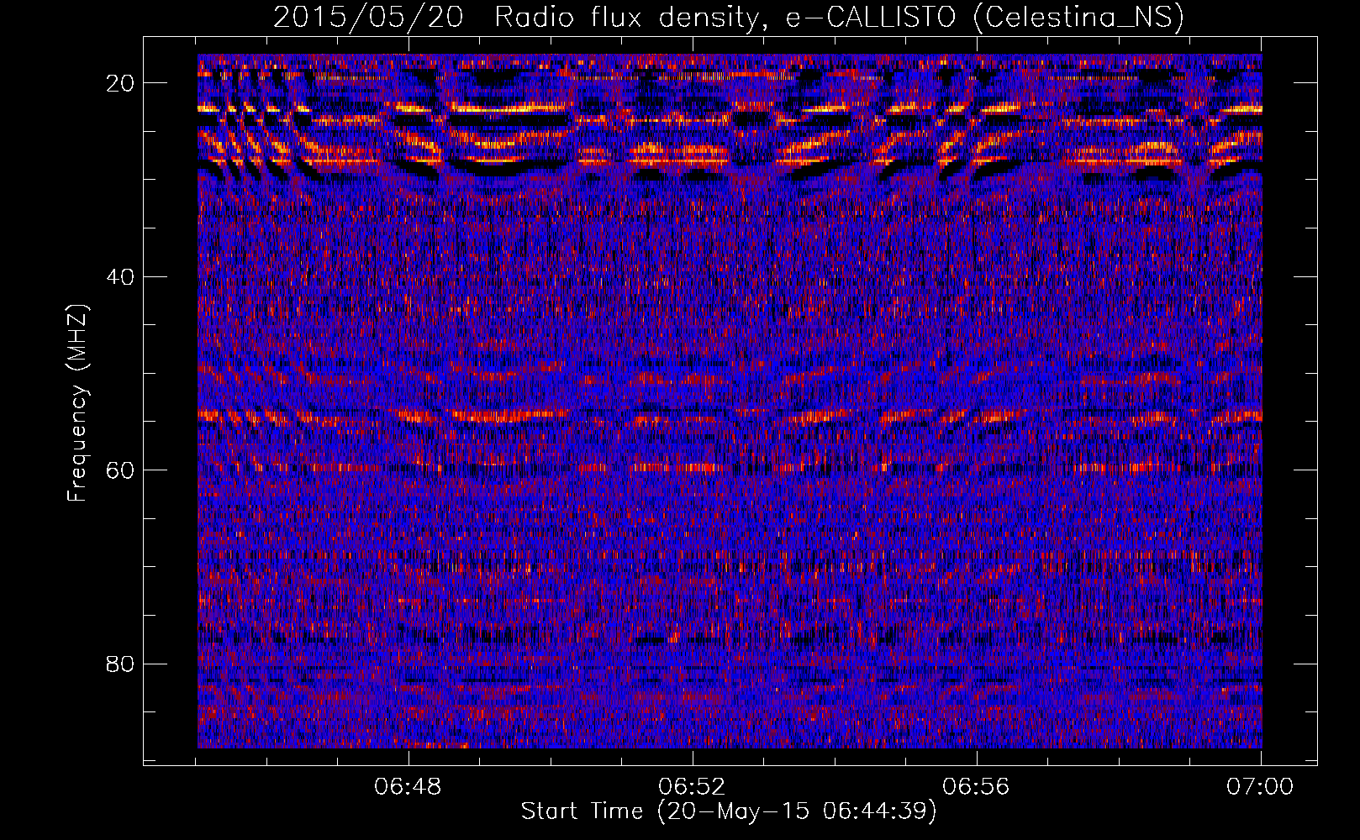
Task: Click the '07:00' time tick label
Action: [1260, 787]
